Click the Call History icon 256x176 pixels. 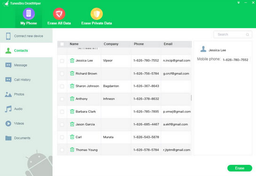[8, 80]
